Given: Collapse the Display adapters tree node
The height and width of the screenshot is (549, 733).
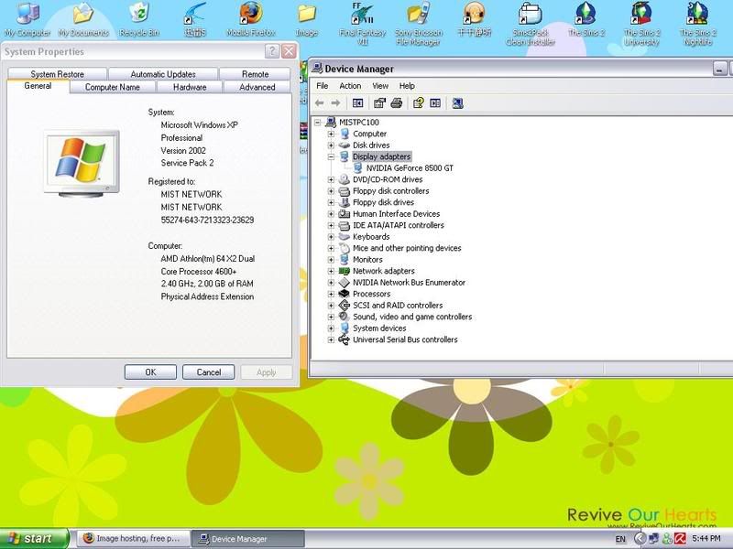Looking at the screenshot, I should click(x=332, y=156).
